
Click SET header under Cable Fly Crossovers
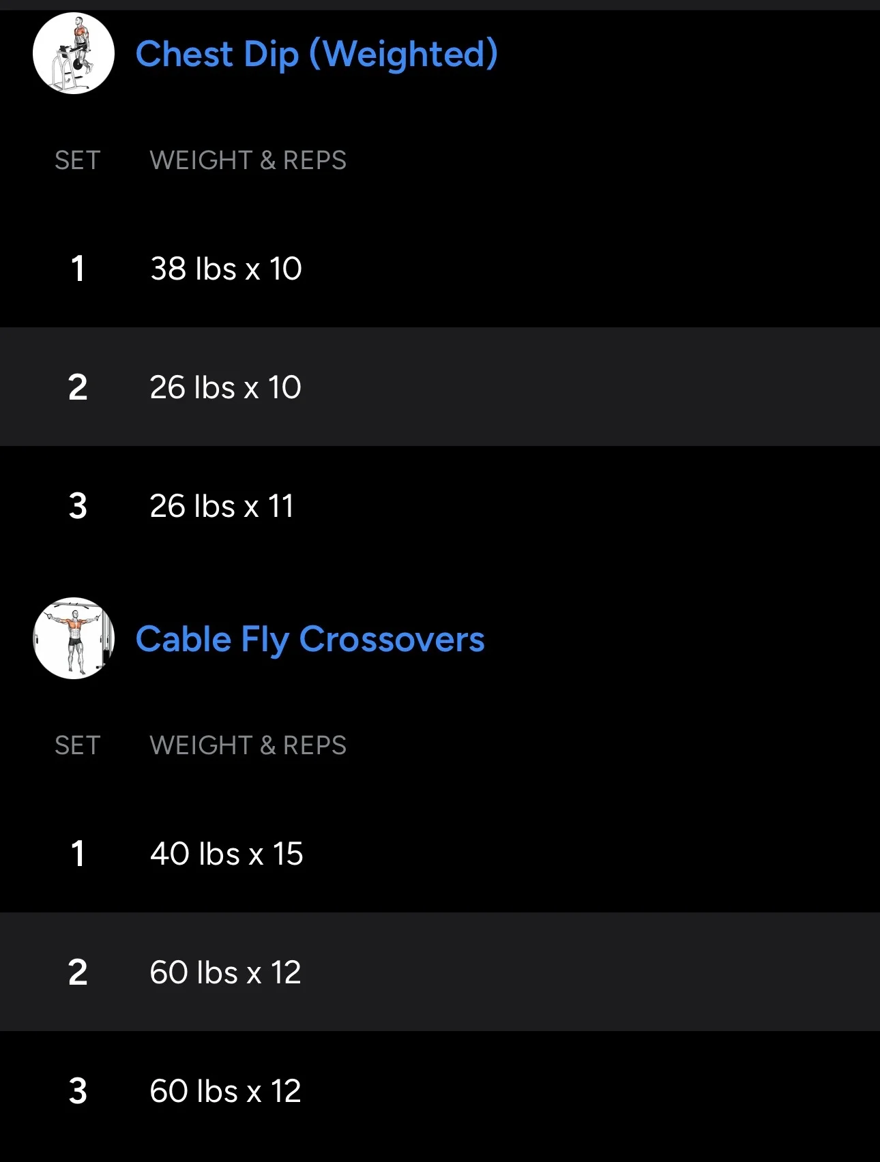(77, 745)
